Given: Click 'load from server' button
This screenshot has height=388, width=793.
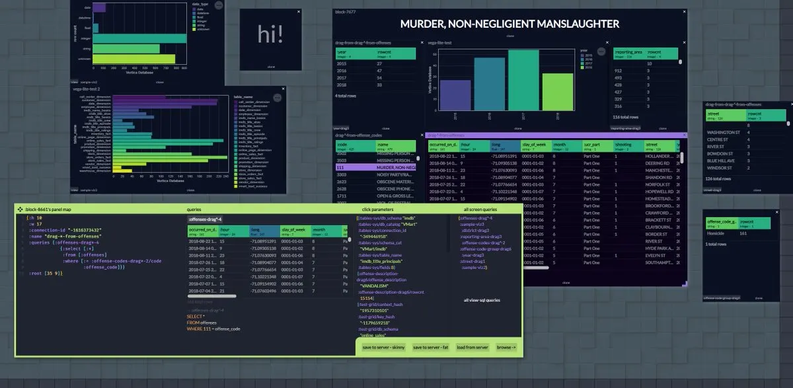Looking at the screenshot, I should click(472, 347).
